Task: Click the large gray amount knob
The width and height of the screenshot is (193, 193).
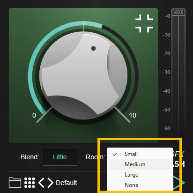Action: click(x=83, y=75)
